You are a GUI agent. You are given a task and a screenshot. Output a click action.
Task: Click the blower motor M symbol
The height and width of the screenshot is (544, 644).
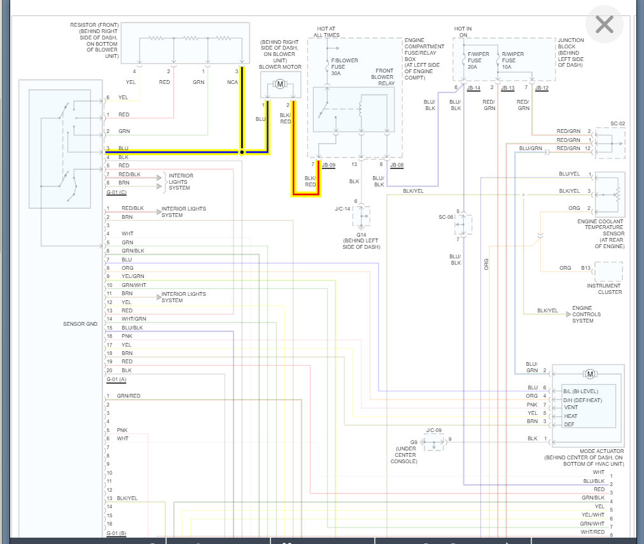coord(280,84)
